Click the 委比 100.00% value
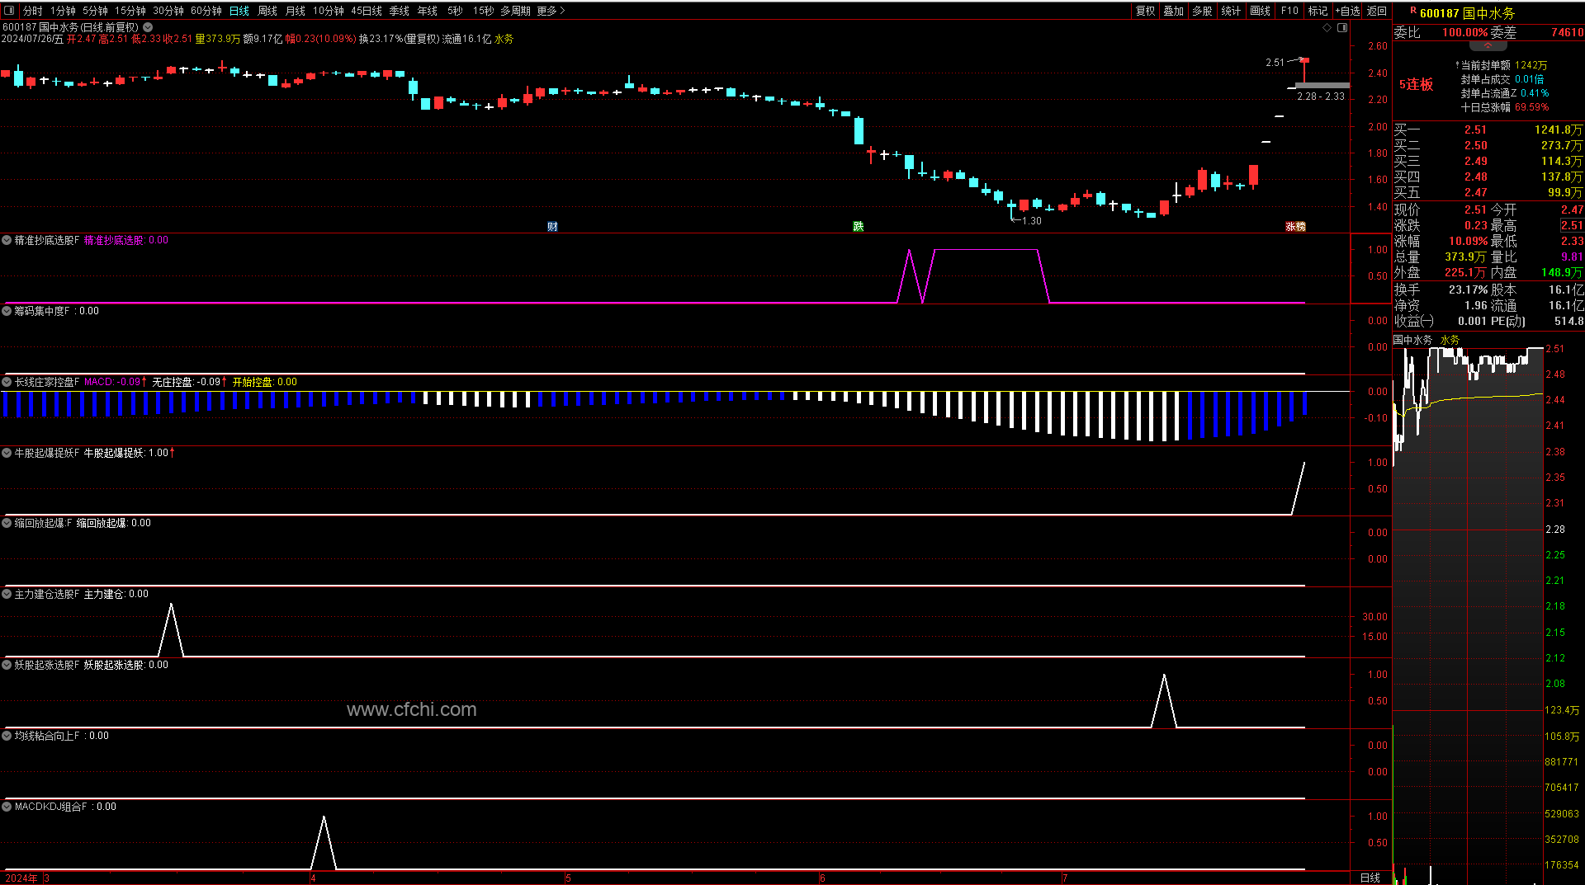The width and height of the screenshot is (1585, 885). (1465, 33)
